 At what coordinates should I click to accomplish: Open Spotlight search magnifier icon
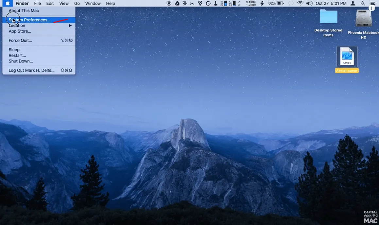click(x=363, y=3)
